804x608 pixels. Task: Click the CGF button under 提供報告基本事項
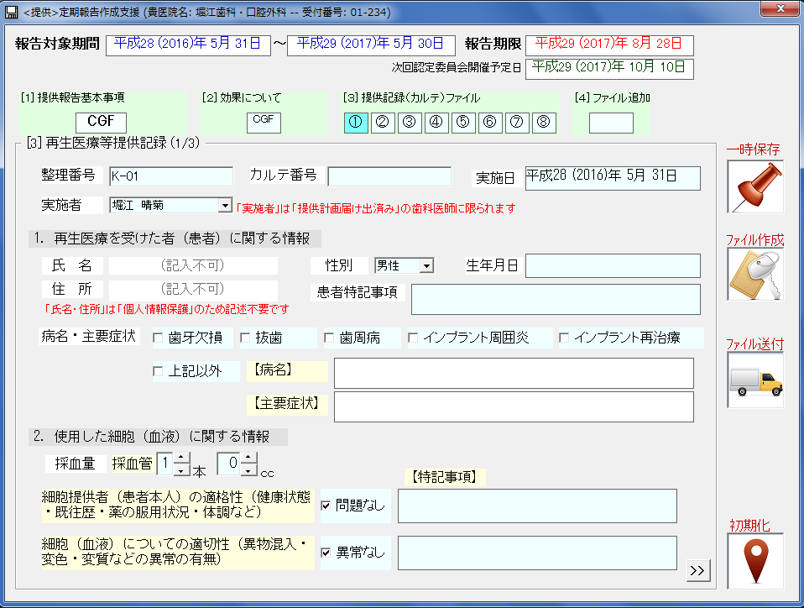tap(101, 122)
